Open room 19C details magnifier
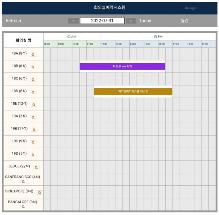The width and height of the screenshot is (219, 215). coord(33,142)
